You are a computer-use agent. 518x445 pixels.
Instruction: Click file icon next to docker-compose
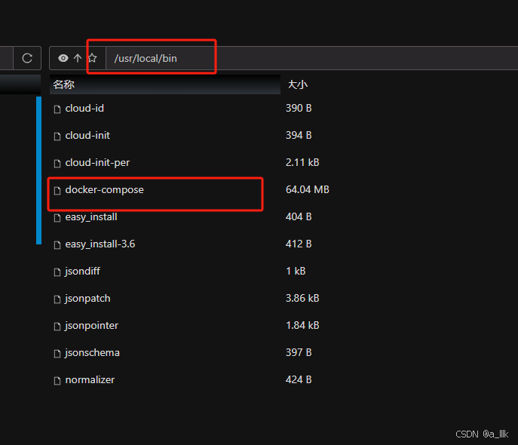click(x=57, y=190)
